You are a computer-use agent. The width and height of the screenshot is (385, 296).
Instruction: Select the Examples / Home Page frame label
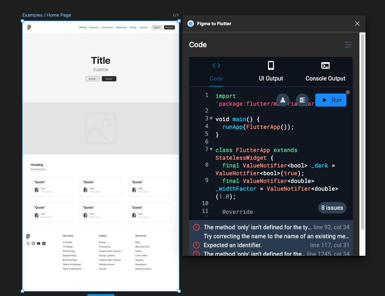pyautogui.click(x=47, y=15)
